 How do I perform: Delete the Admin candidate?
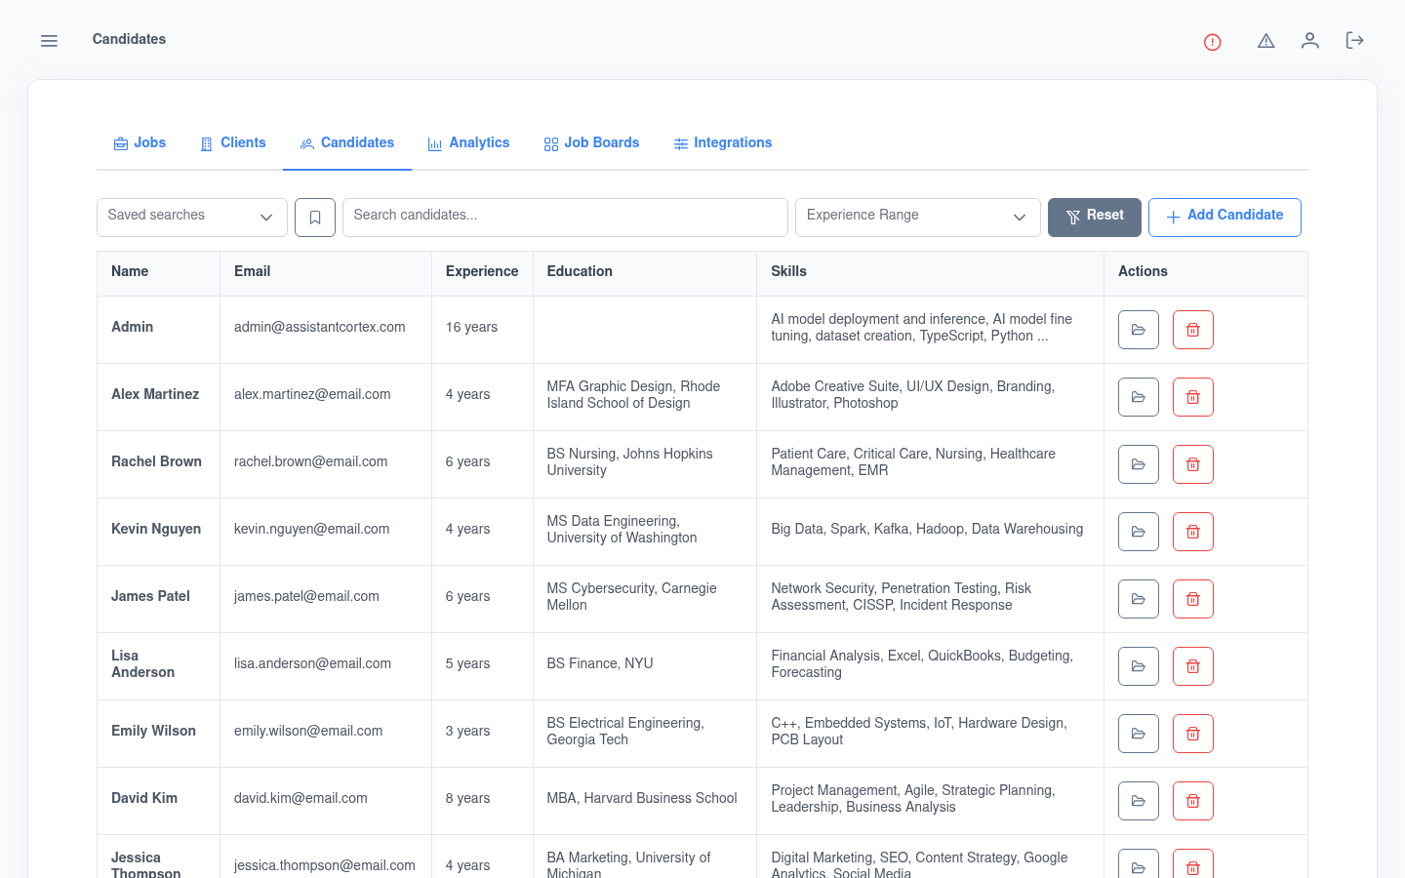click(x=1193, y=330)
